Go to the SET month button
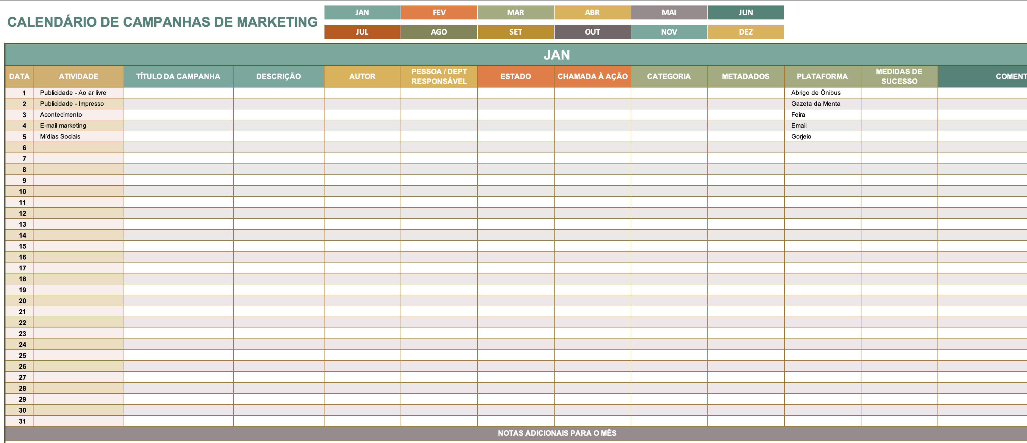This screenshot has height=443, width=1027. point(516,32)
